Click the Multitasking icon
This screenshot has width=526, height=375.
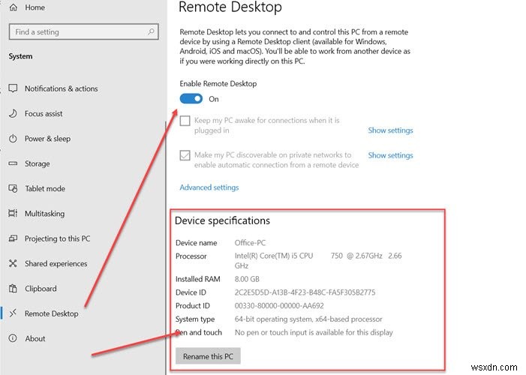pos(13,213)
